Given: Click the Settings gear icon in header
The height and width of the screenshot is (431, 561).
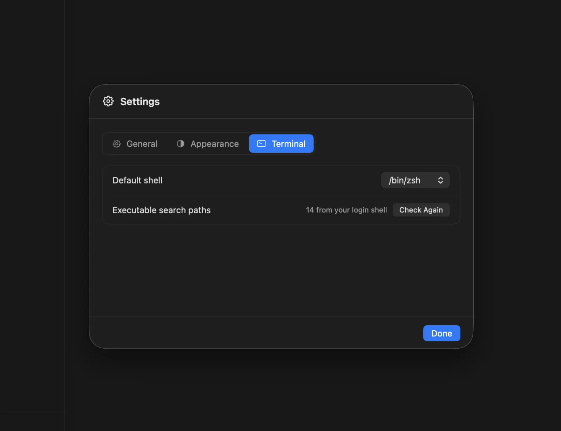Looking at the screenshot, I should 108,101.
